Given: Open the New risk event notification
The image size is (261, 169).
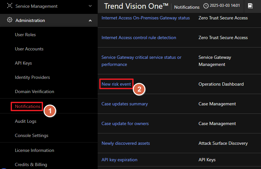Looking at the screenshot, I should [x=116, y=84].
